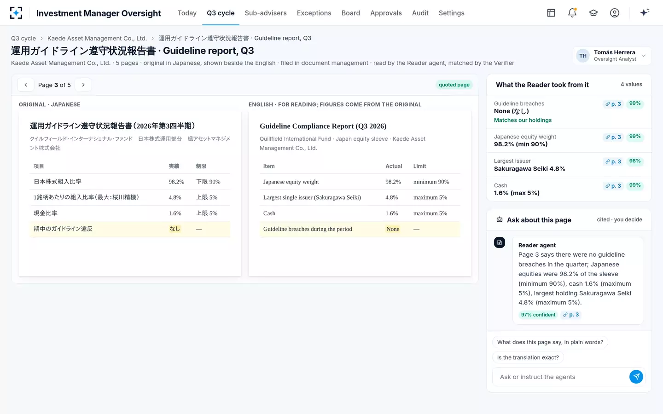This screenshot has height=414, width=663.
Task: Click highlighted 'None' value in English table
Action: tap(393, 229)
